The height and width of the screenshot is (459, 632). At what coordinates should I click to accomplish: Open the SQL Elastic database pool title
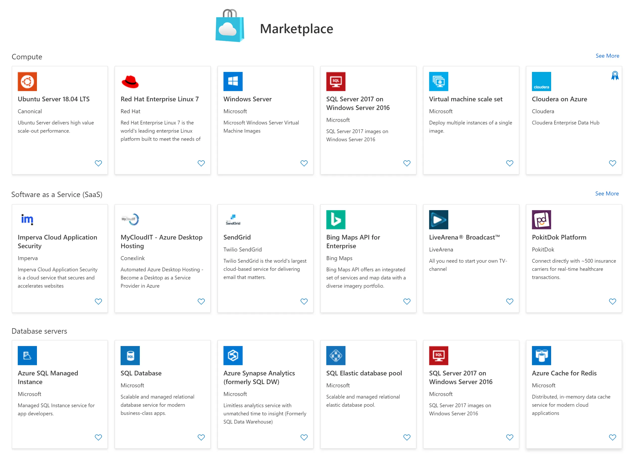(364, 373)
